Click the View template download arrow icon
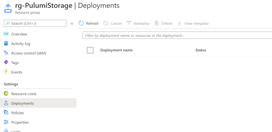Viewport: 272px width, 132px height. (180, 23)
